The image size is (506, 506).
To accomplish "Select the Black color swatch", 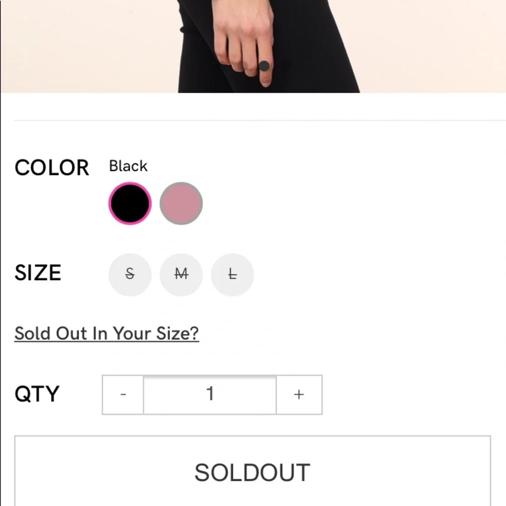I will (x=130, y=203).
